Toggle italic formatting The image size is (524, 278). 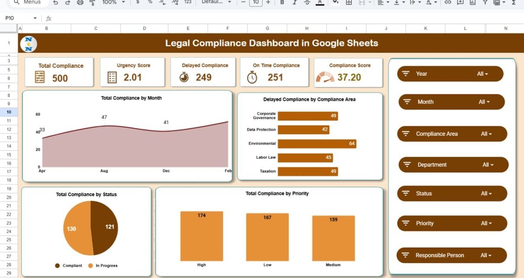coord(294,3)
